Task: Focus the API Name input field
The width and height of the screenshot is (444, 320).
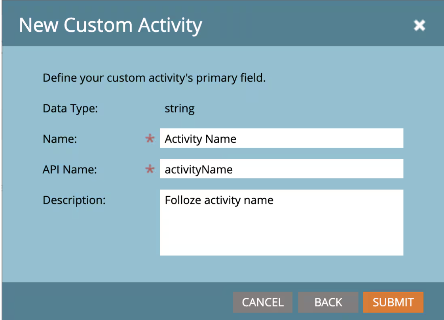Action: [x=281, y=170]
